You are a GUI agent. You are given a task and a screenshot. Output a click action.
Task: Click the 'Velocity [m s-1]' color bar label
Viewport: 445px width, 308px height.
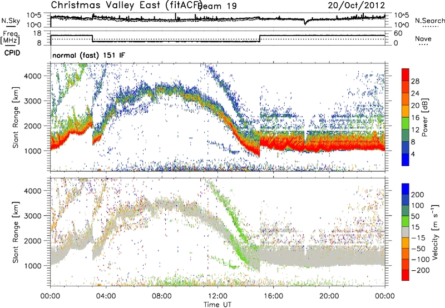(x=435, y=232)
